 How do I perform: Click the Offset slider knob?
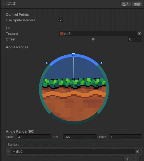(x=93, y=39)
